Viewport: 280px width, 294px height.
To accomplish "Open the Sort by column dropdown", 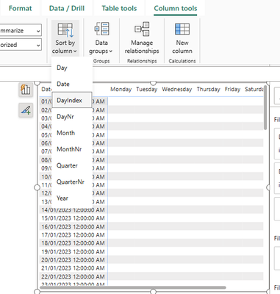I will 65,38.
